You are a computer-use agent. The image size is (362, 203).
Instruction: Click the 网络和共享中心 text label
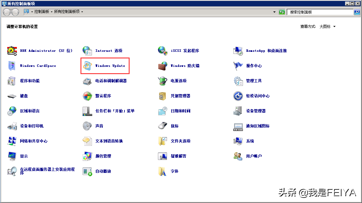[x=34, y=141]
